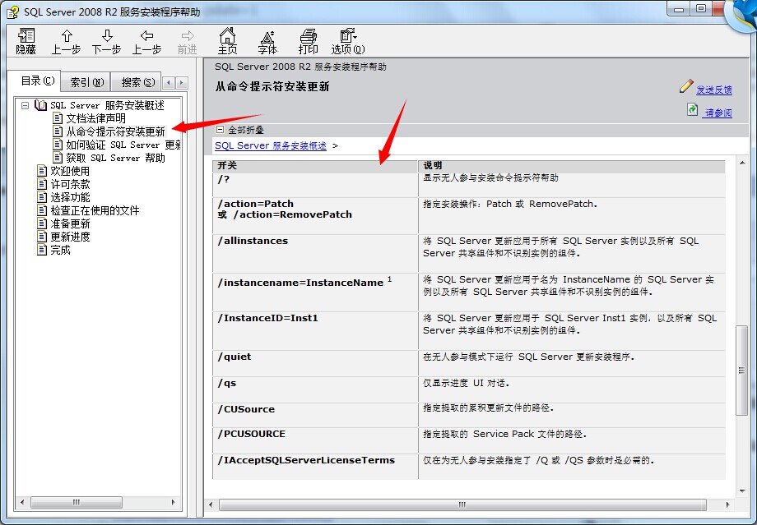
Task: Click tree pane horizontal scrollbar right arrow
Action: tap(174, 502)
